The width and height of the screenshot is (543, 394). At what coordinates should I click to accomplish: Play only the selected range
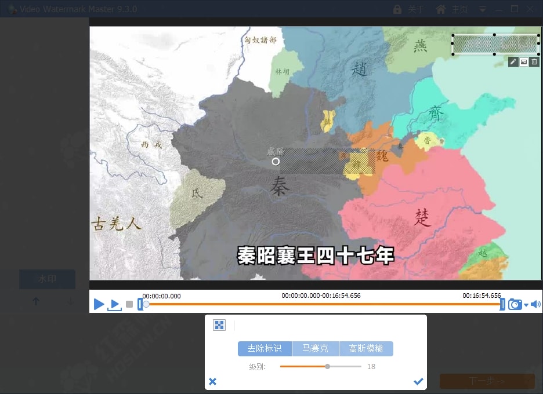114,305
